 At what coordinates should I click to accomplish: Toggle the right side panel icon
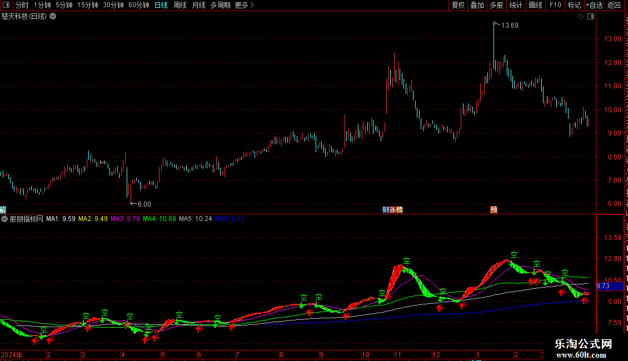point(591,17)
